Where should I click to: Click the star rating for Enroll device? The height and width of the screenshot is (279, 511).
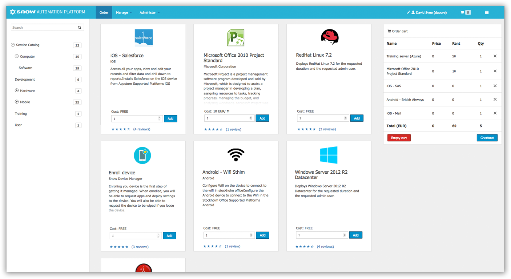(x=119, y=247)
